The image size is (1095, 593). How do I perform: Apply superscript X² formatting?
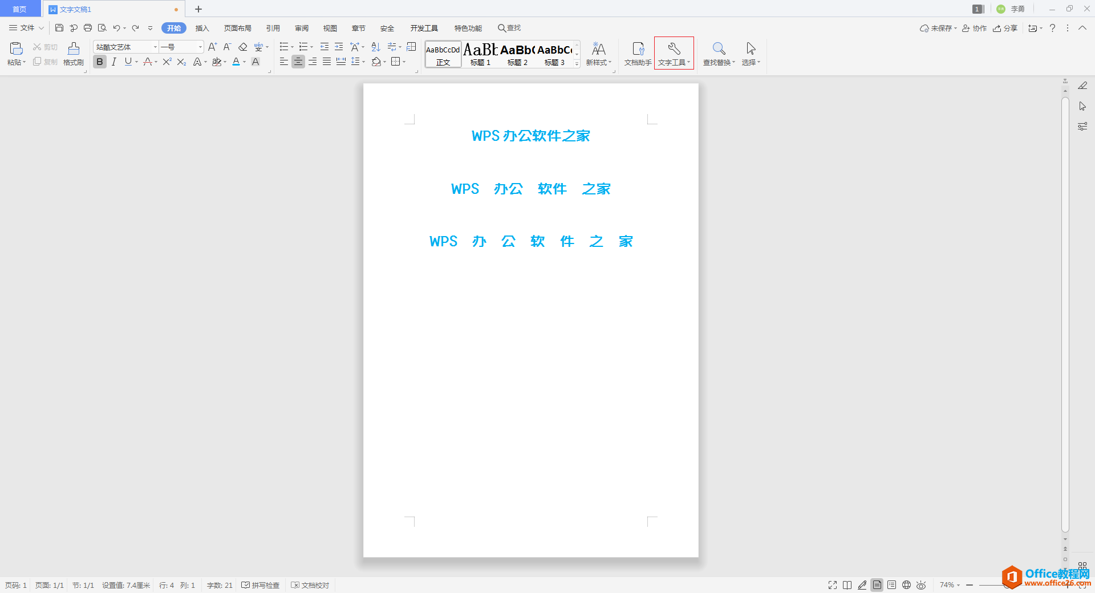pyautogui.click(x=167, y=62)
